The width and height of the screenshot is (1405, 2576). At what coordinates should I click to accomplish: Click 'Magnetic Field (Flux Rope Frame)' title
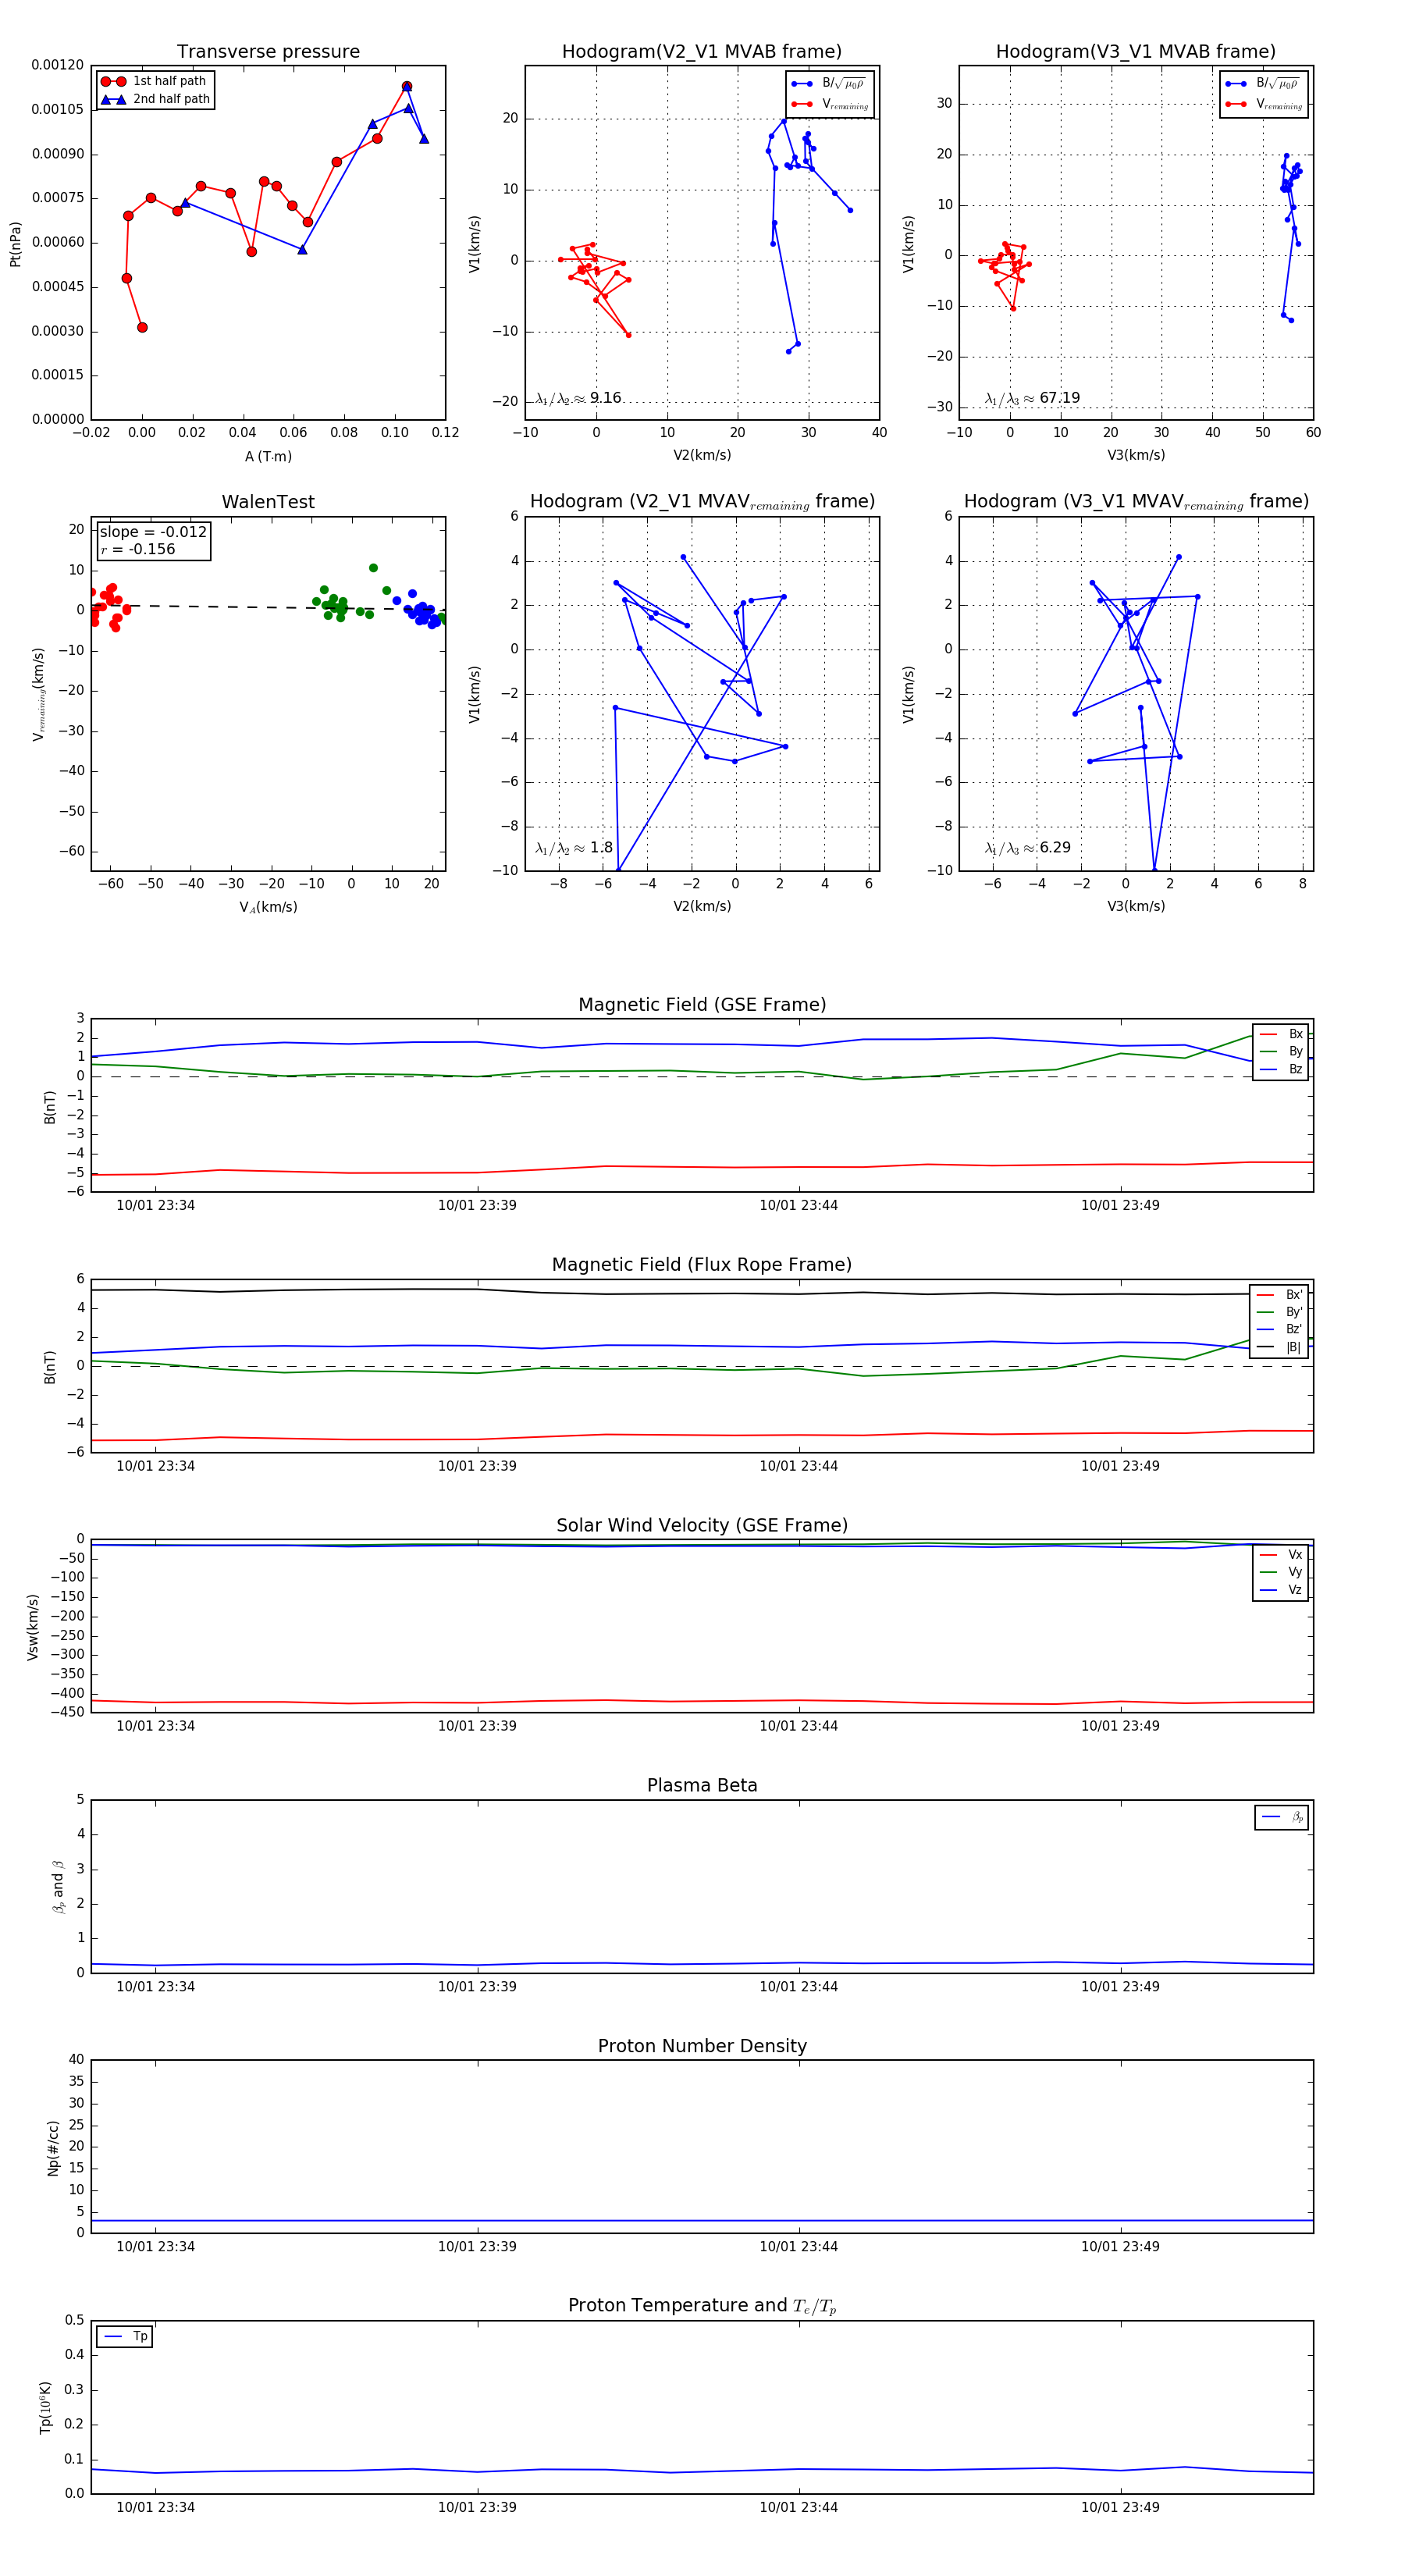[702, 1265]
